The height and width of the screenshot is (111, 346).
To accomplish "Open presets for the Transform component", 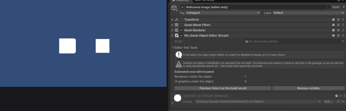I will [338, 20].
